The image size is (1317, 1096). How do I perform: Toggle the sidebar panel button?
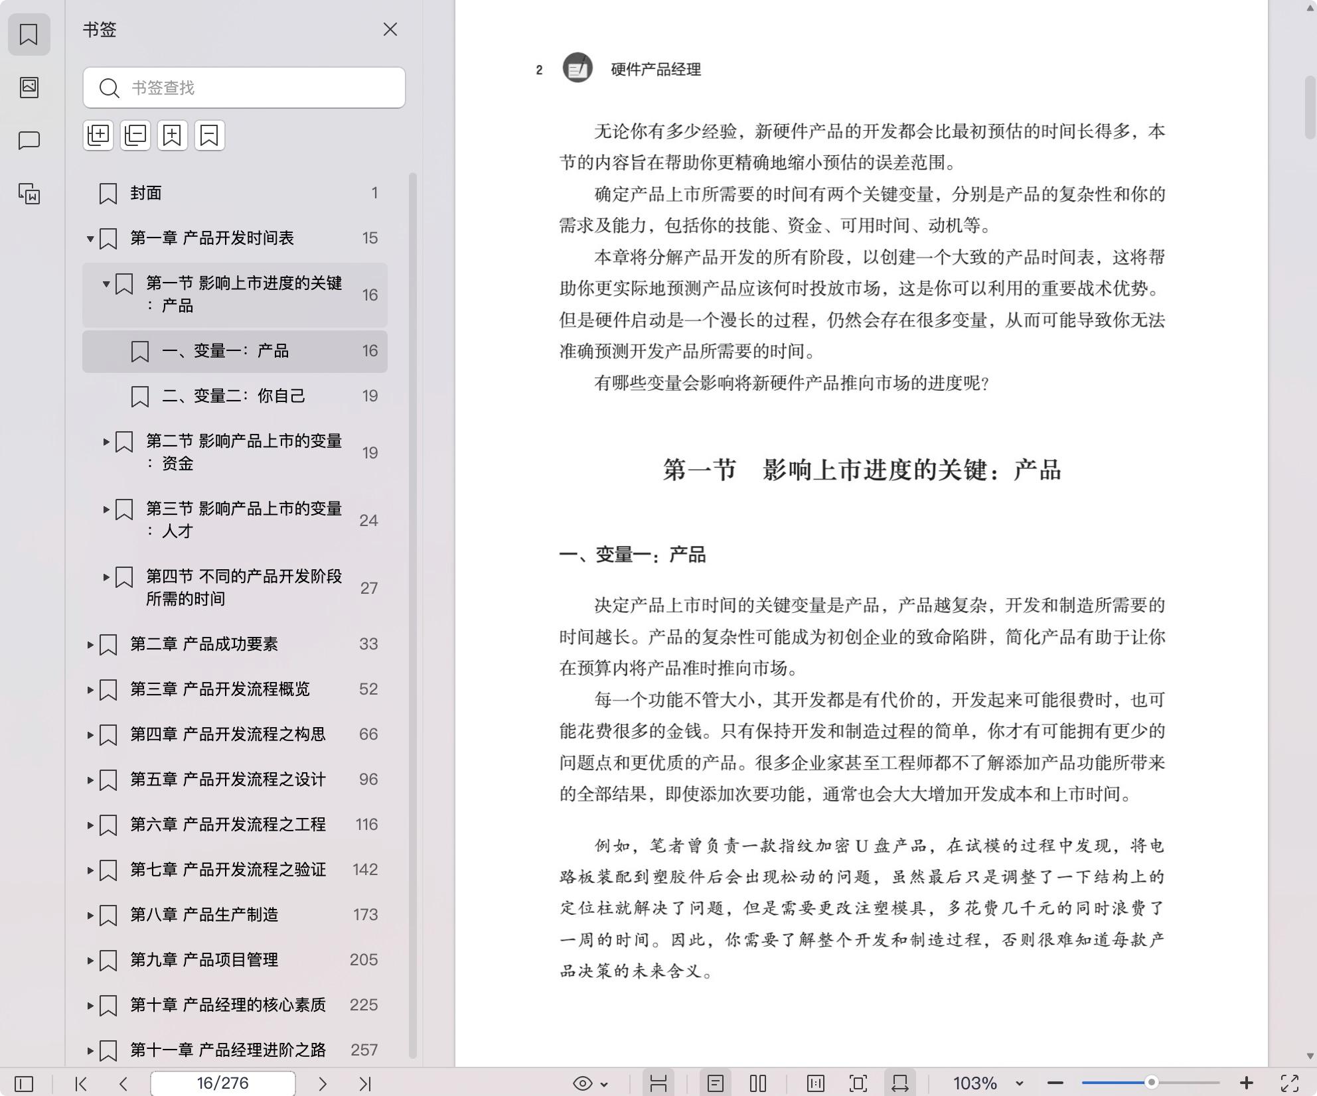click(24, 1084)
